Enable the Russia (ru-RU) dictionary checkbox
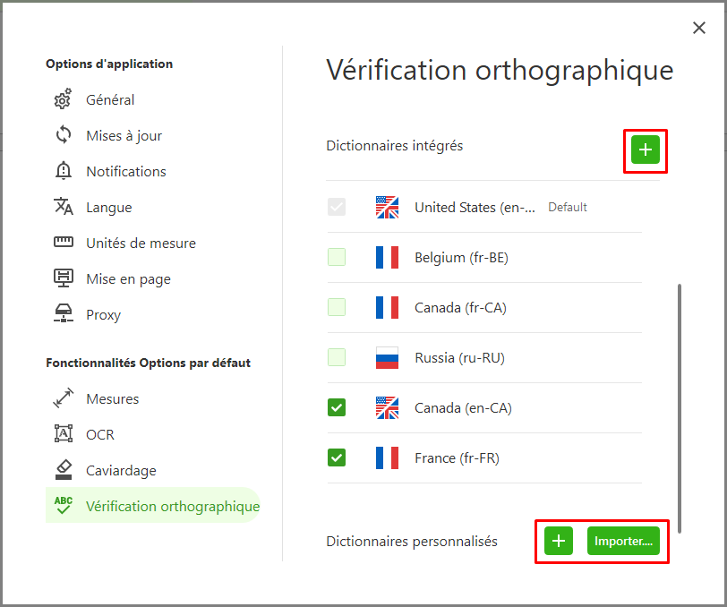Viewport: 727px width, 607px height. [337, 357]
